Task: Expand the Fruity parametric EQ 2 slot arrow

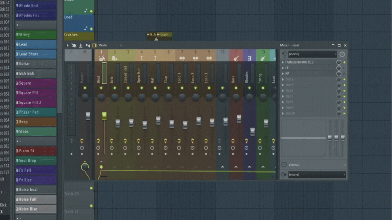Action: point(283,62)
